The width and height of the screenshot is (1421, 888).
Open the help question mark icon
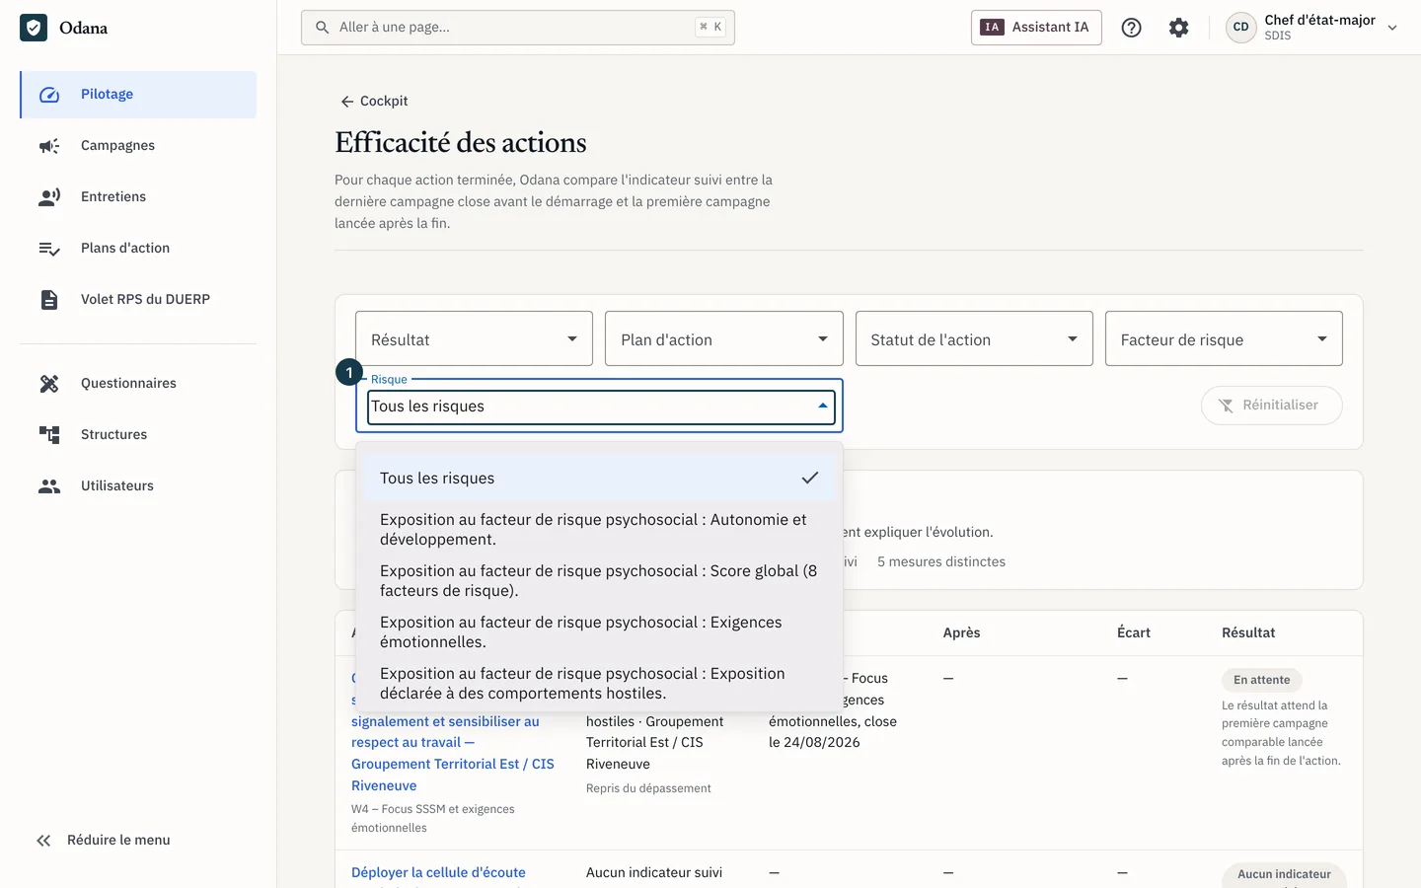coord(1132,28)
